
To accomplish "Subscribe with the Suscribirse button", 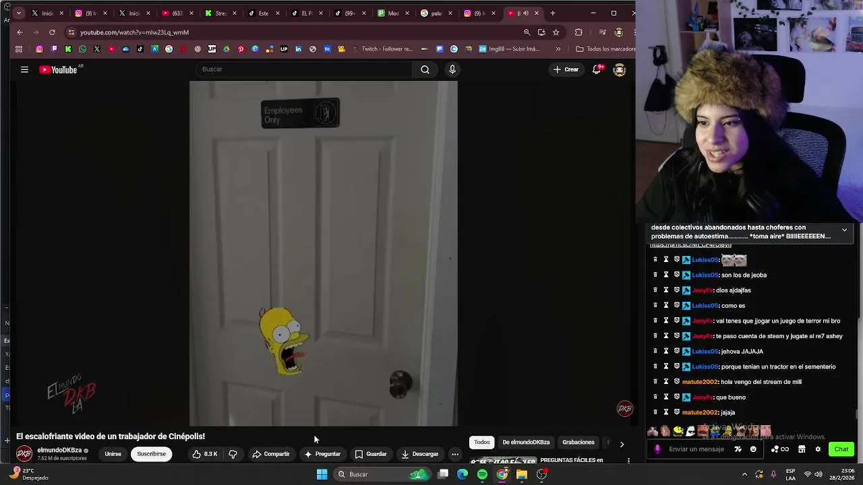I will 151,454.
